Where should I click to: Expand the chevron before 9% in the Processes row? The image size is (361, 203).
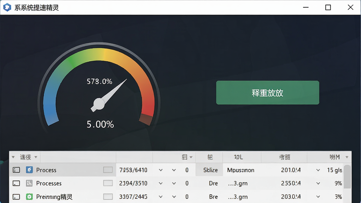318,183
